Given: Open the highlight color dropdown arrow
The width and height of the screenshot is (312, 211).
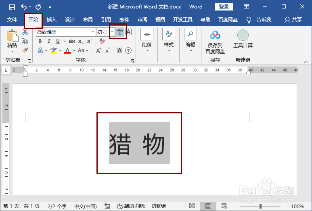Looking at the screenshot, I should tap(60, 51).
